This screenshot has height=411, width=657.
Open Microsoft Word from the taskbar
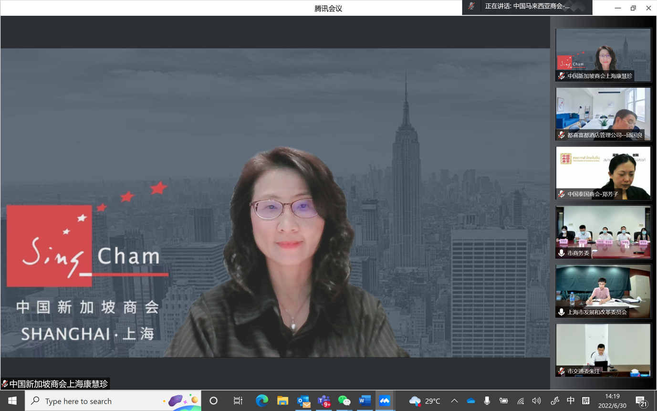coord(365,401)
